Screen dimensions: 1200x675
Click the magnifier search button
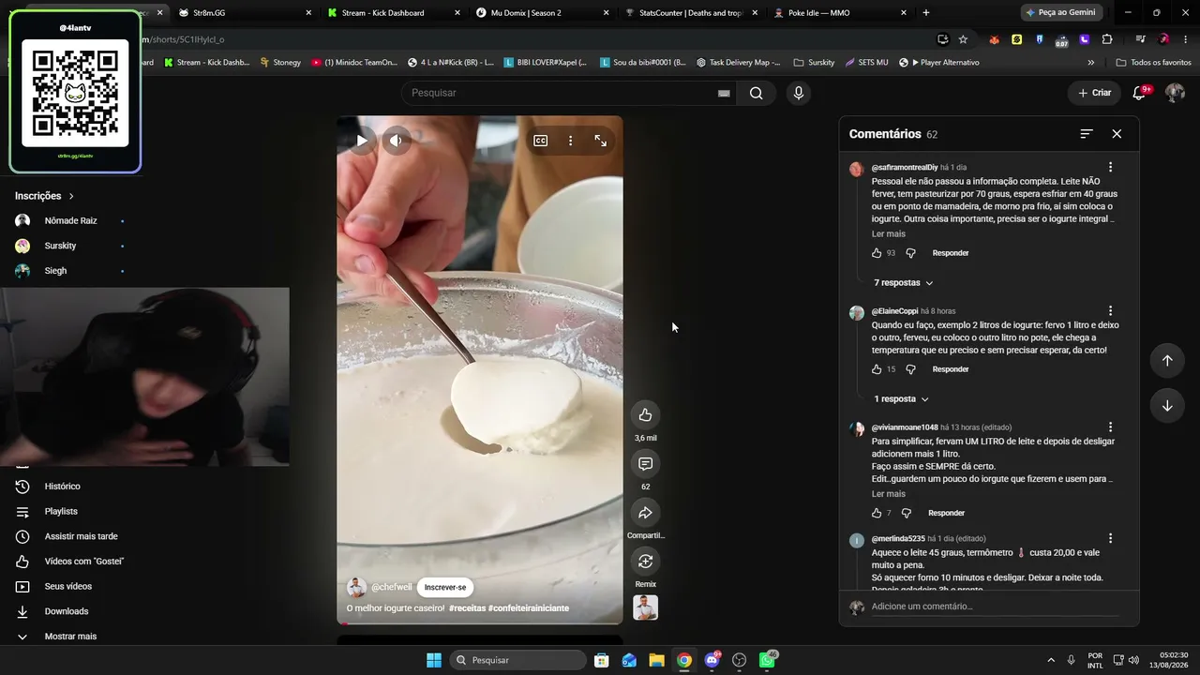click(757, 93)
